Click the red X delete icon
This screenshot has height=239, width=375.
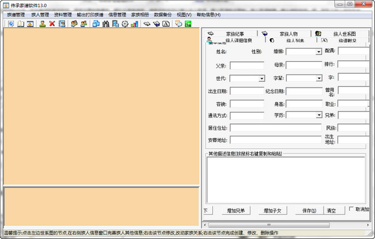pos(52,24)
